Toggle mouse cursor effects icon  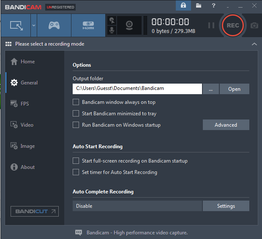point(112,21)
